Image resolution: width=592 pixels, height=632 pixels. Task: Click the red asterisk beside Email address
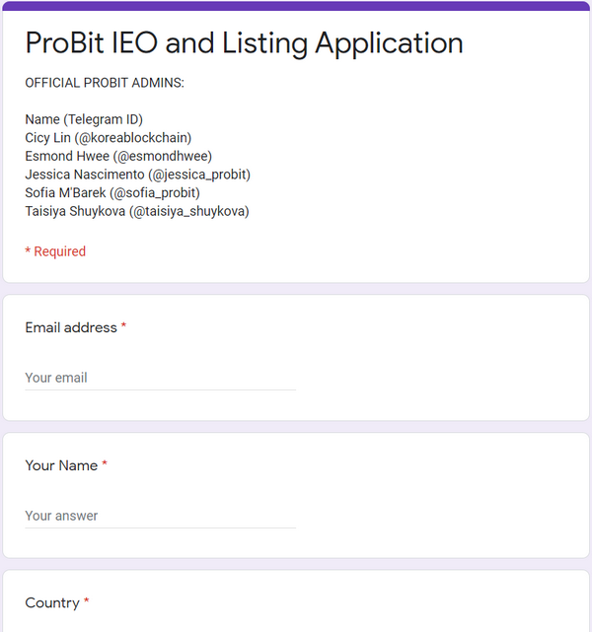tap(123, 325)
